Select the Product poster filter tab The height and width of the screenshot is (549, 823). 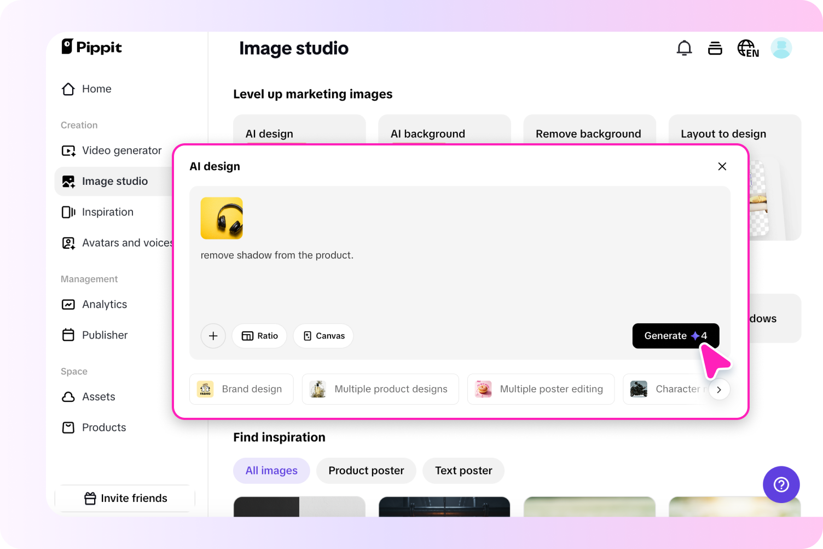point(366,471)
